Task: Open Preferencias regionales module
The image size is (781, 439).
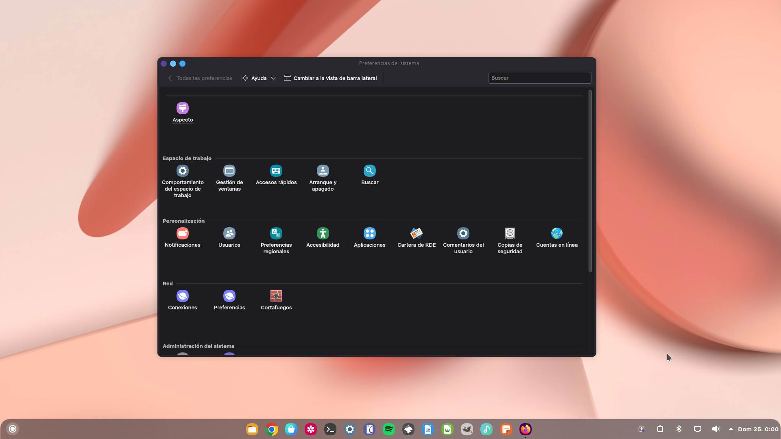Action: 276,241
